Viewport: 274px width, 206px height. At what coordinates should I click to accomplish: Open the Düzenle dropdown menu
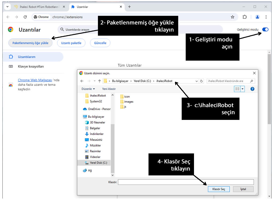tap(88, 89)
